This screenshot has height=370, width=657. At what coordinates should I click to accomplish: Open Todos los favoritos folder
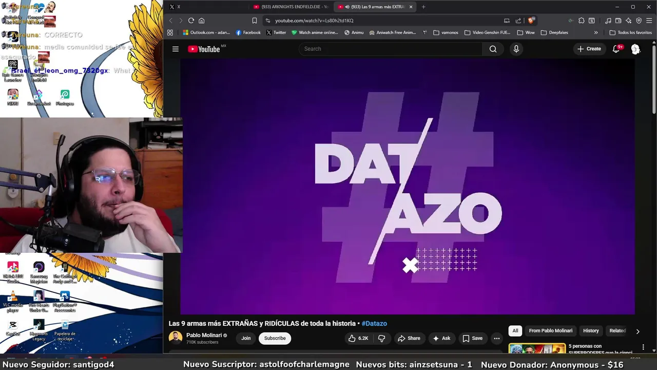630,32
